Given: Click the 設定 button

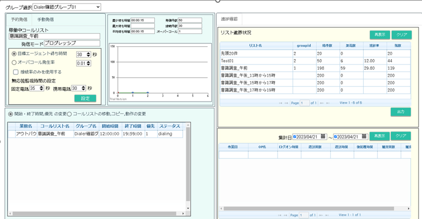Looking at the screenshot, I should [85, 98].
